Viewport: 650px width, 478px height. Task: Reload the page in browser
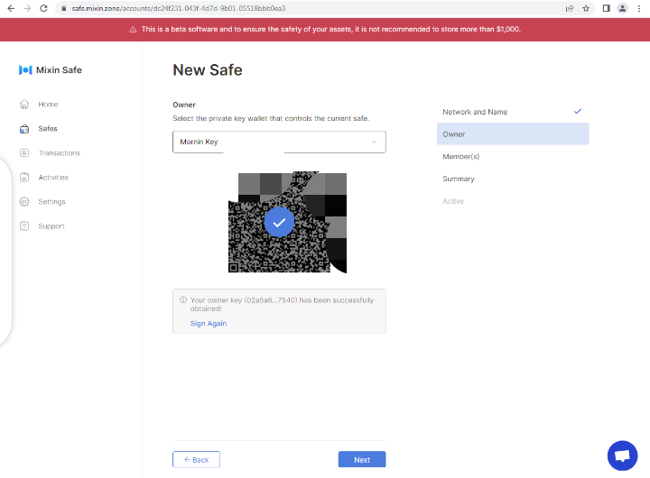point(42,8)
